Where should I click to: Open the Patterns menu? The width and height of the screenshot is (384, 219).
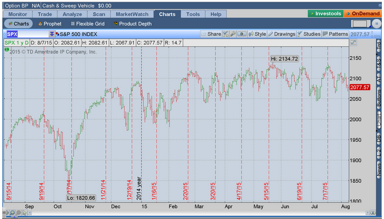335,34
